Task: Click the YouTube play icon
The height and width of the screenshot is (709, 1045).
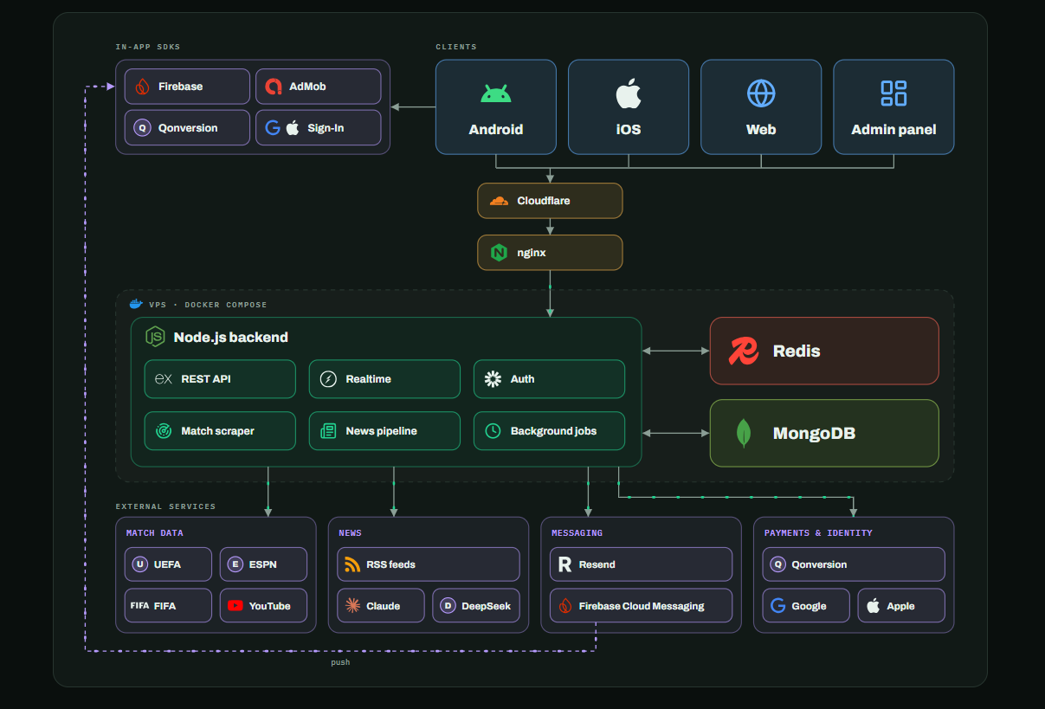Action: point(235,606)
